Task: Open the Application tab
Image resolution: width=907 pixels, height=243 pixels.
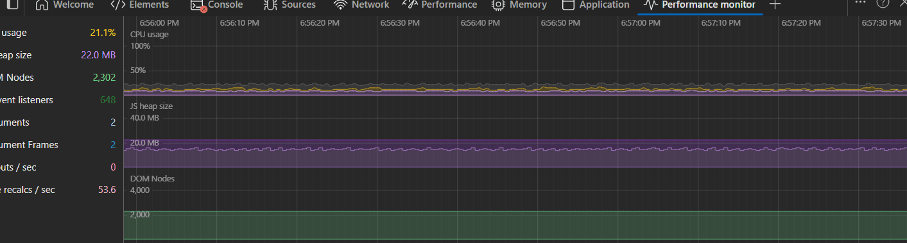Action: click(596, 4)
